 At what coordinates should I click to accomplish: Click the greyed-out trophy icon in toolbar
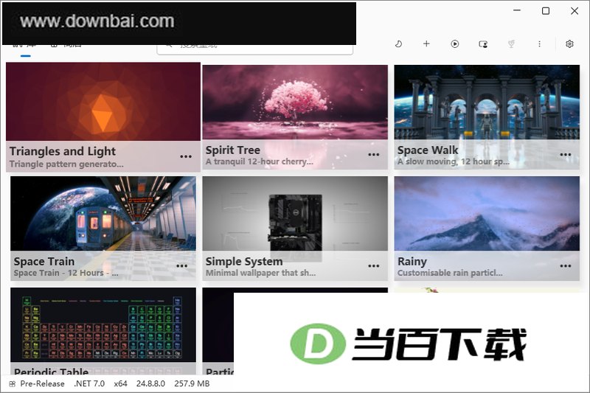(511, 44)
